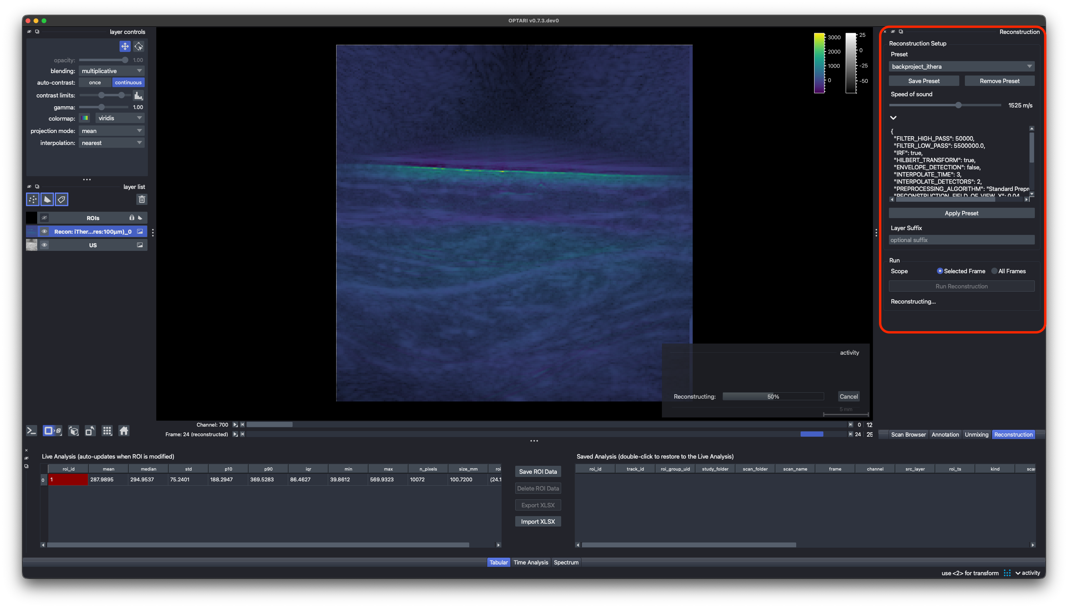Click play button for Channel axis

click(x=235, y=425)
